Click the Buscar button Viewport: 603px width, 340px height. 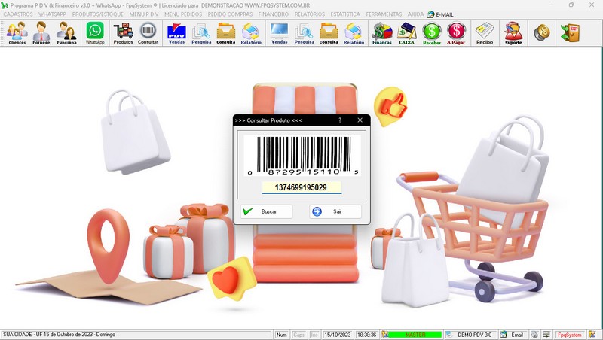[266, 211]
